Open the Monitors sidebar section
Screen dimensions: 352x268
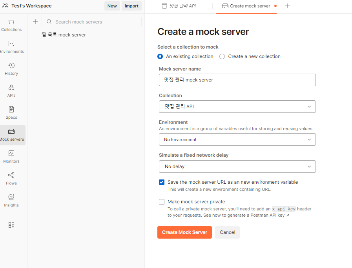click(11, 157)
